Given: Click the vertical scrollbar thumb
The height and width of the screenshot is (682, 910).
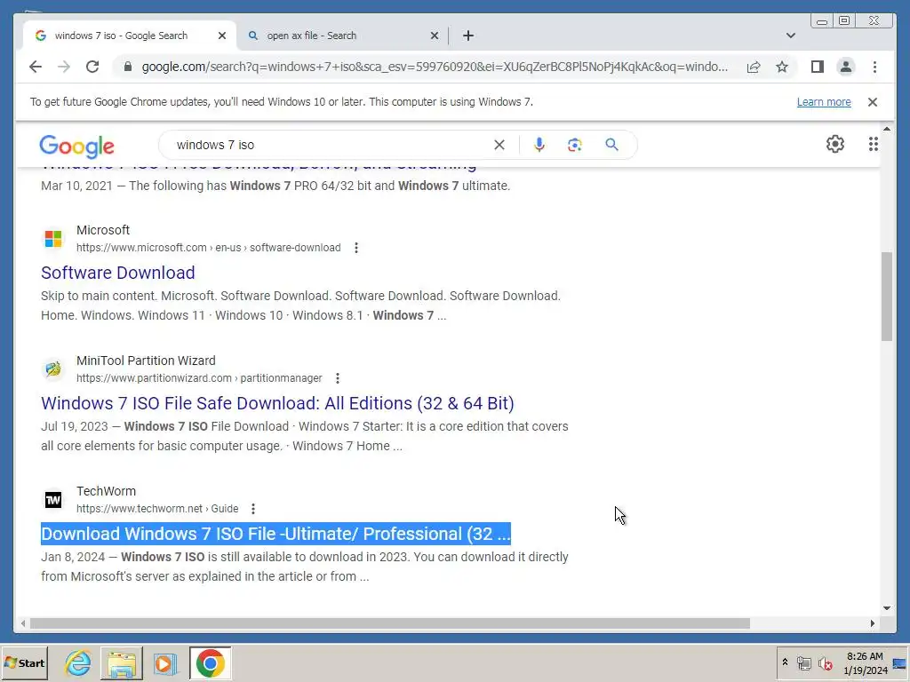Looking at the screenshot, I should [x=886, y=297].
